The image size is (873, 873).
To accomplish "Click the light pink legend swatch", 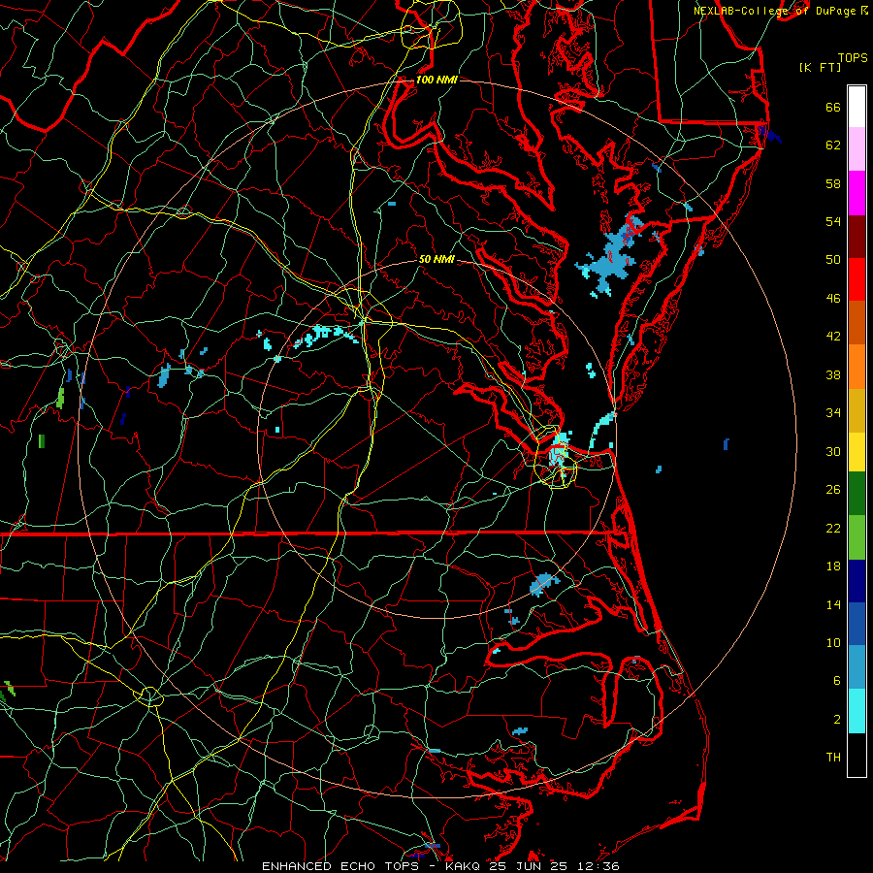I will [x=857, y=148].
